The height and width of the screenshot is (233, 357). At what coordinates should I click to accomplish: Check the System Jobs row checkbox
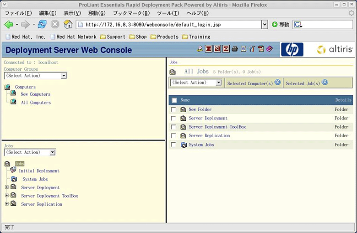click(173, 145)
